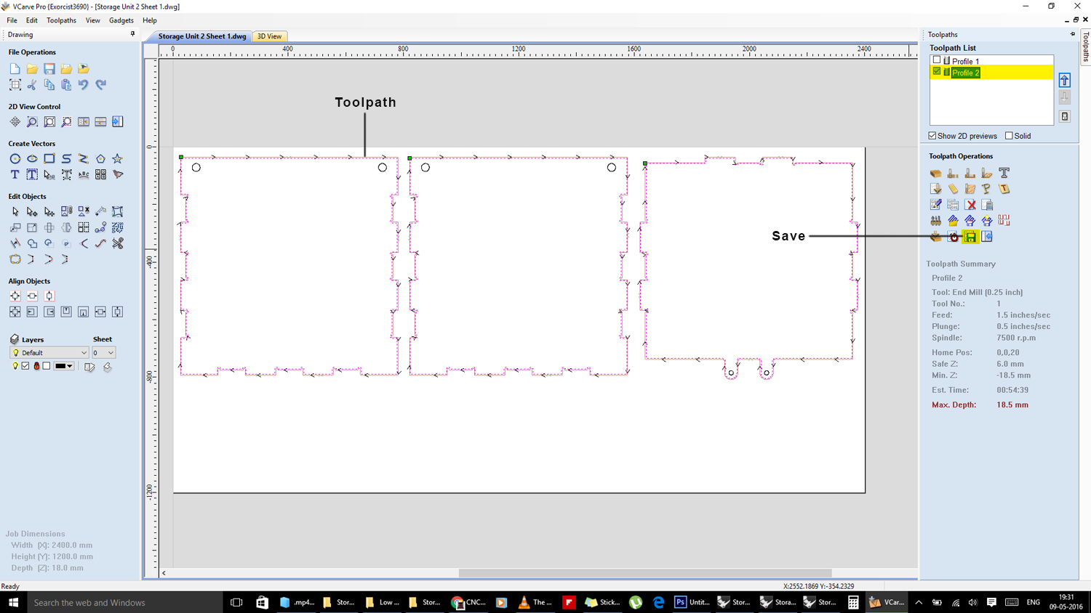Click the Paste clipboard icon
This screenshot has height=613, width=1091.
66,85
